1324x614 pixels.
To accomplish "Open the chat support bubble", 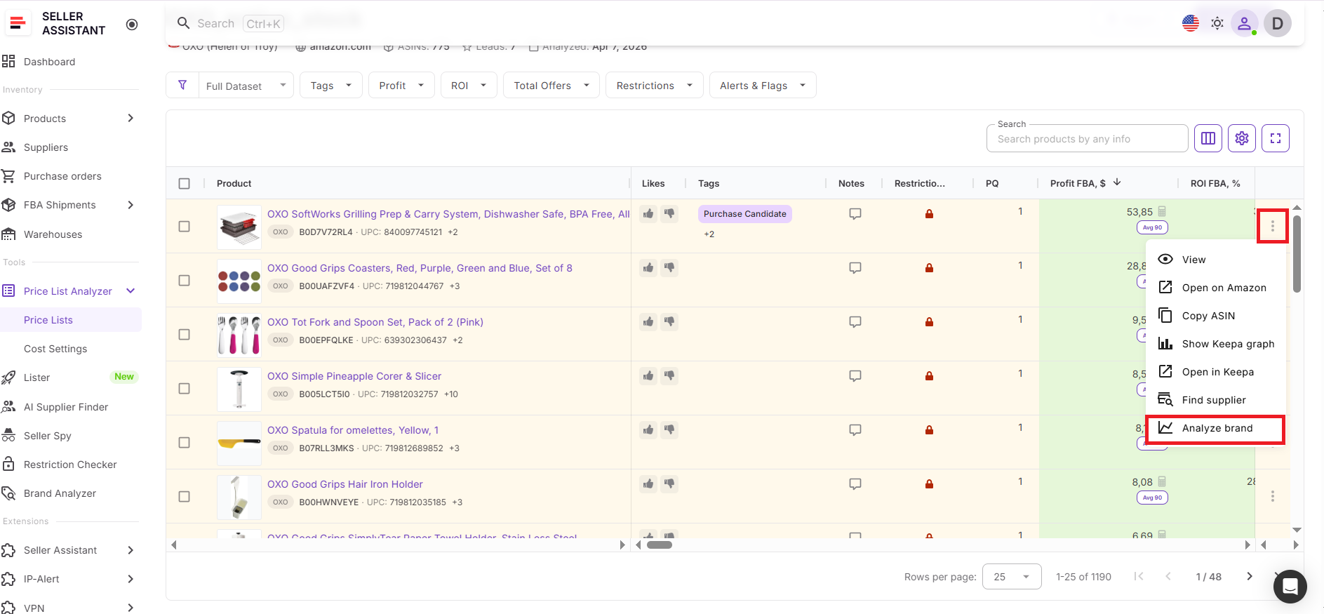I will (1290, 586).
